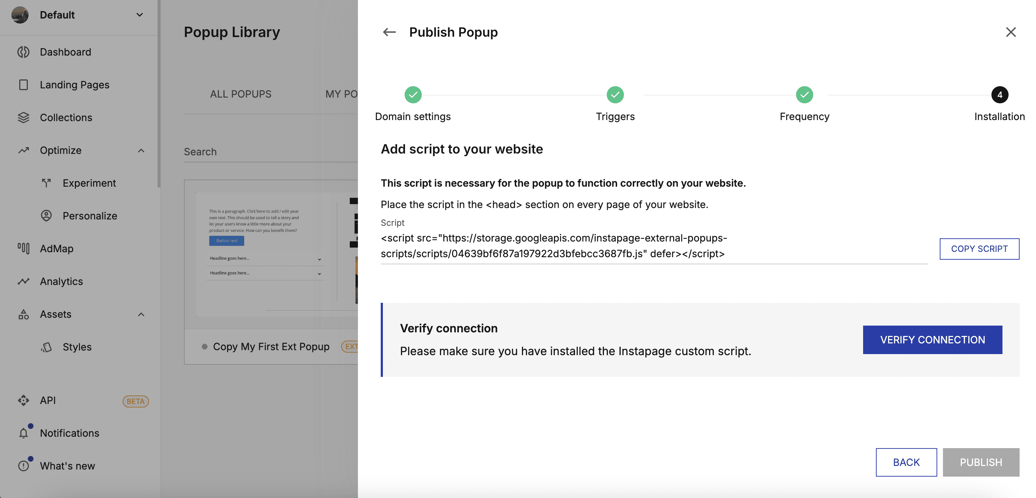1036x498 pixels.
Task: Collapse the Optimize menu section
Action: point(141,150)
